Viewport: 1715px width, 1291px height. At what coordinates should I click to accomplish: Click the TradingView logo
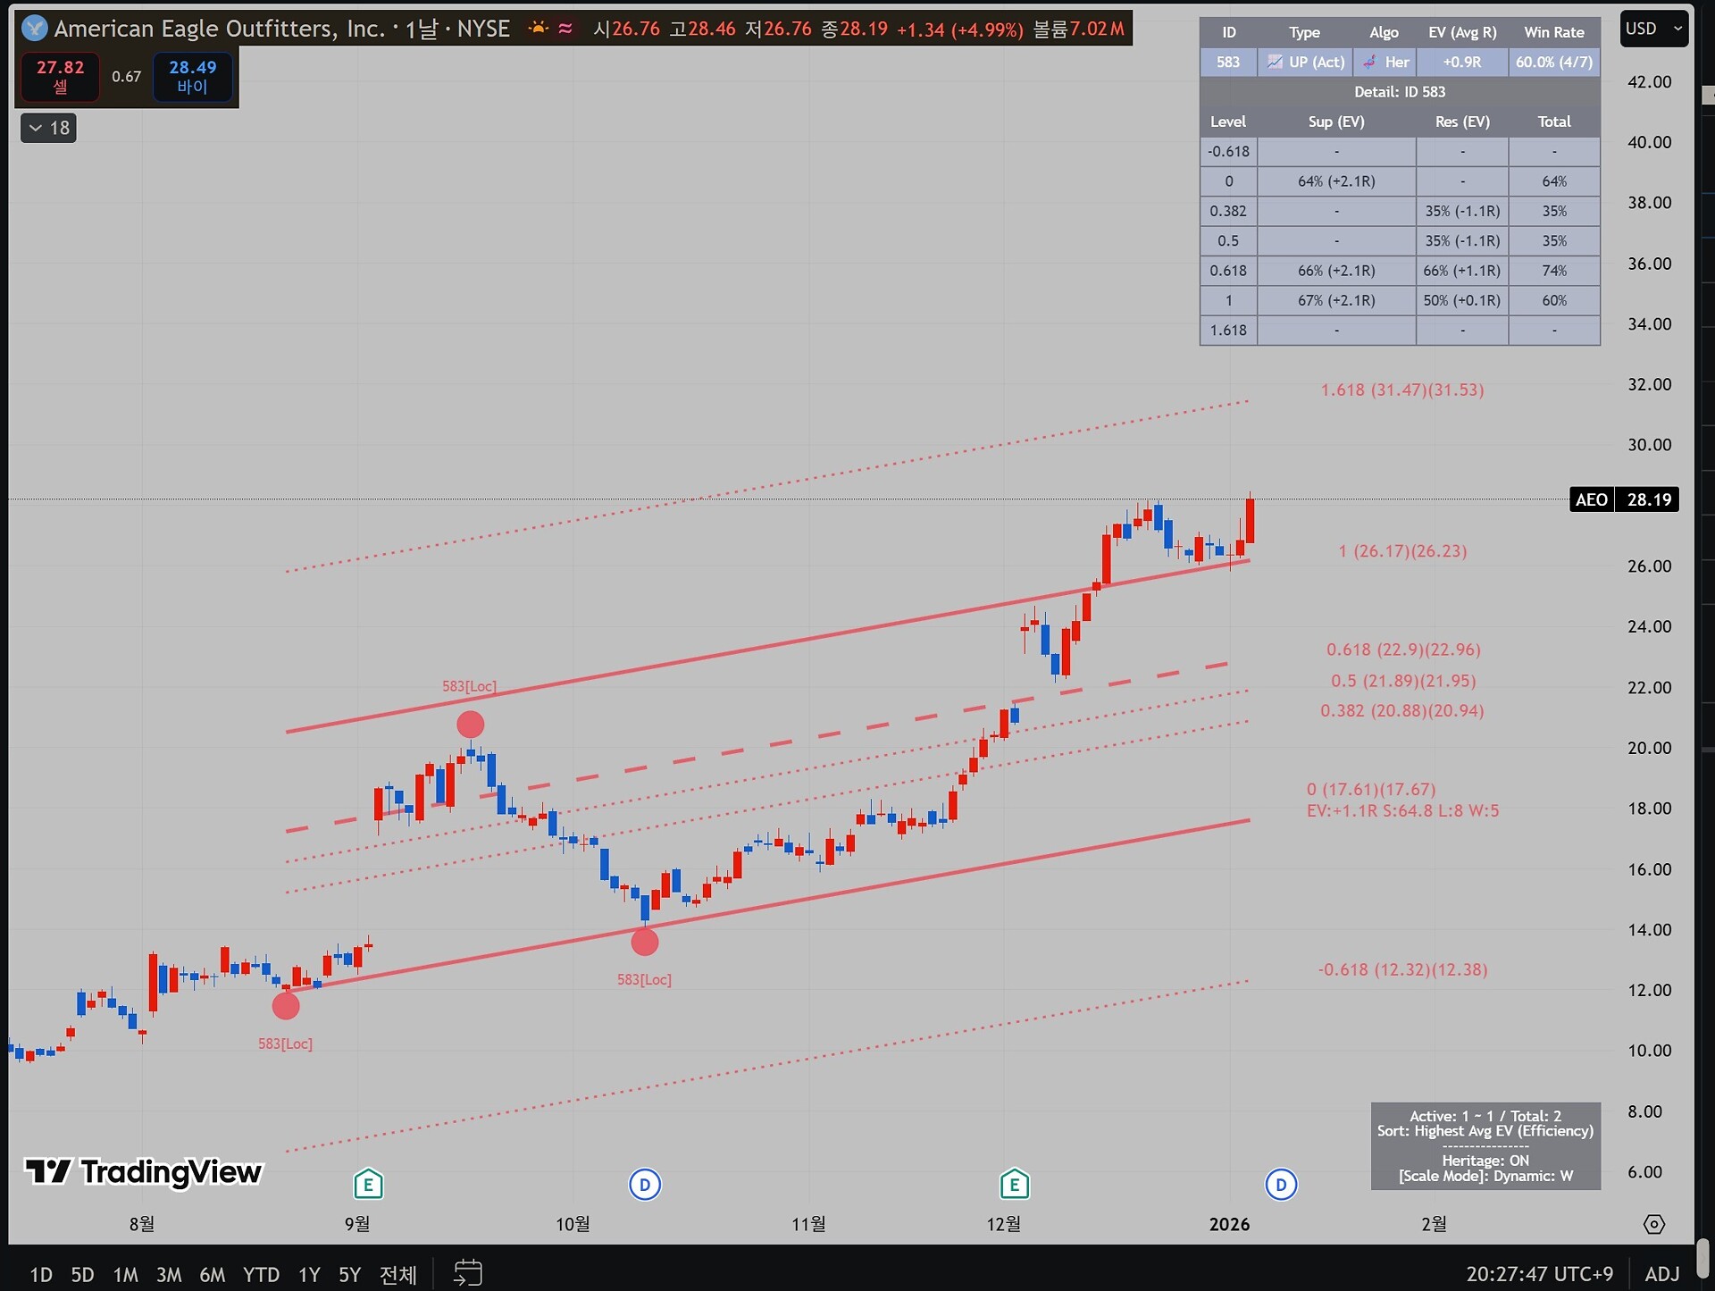click(144, 1171)
